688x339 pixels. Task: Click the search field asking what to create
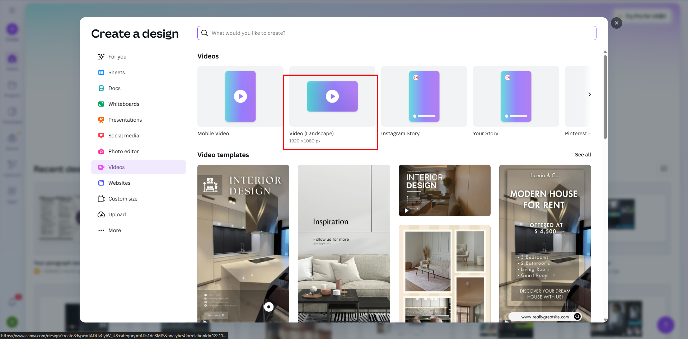pos(396,33)
